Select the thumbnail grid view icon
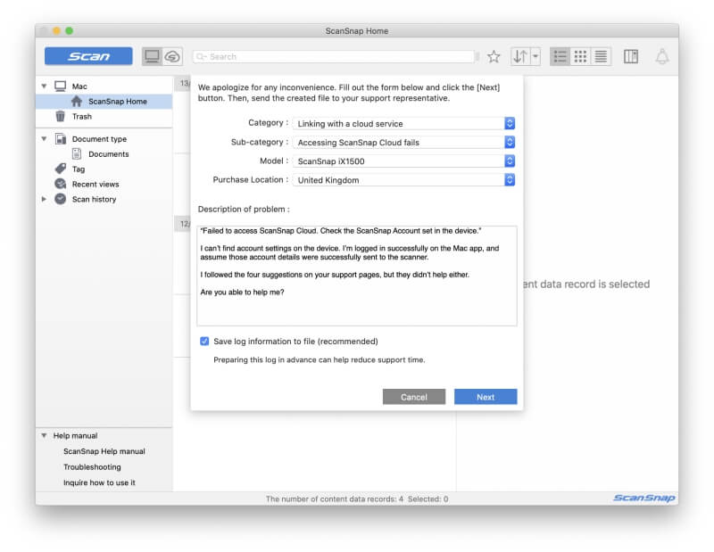Screen dimensions: 714x552 [x=580, y=56]
